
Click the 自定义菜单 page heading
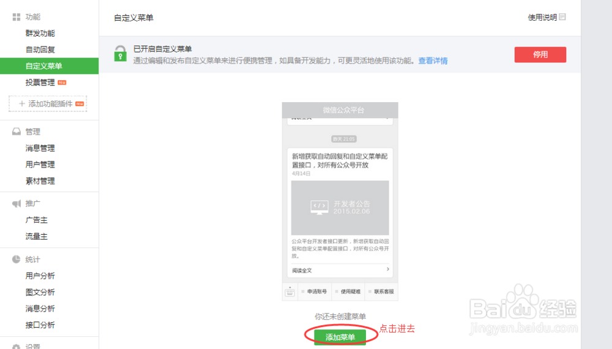pos(133,18)
